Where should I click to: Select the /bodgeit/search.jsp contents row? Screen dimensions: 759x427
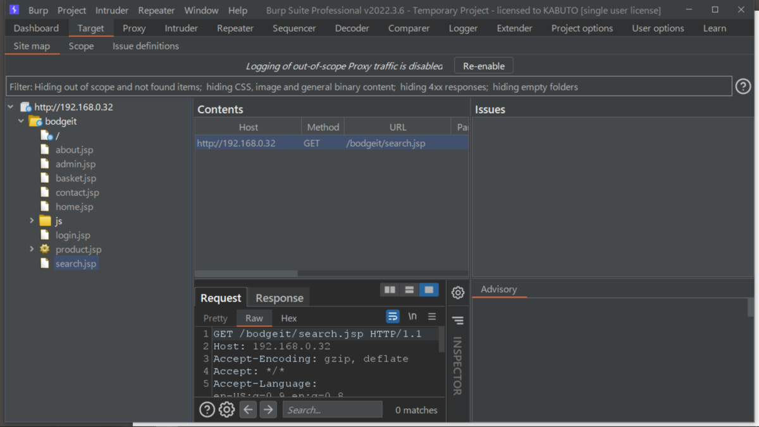(332, 143)
